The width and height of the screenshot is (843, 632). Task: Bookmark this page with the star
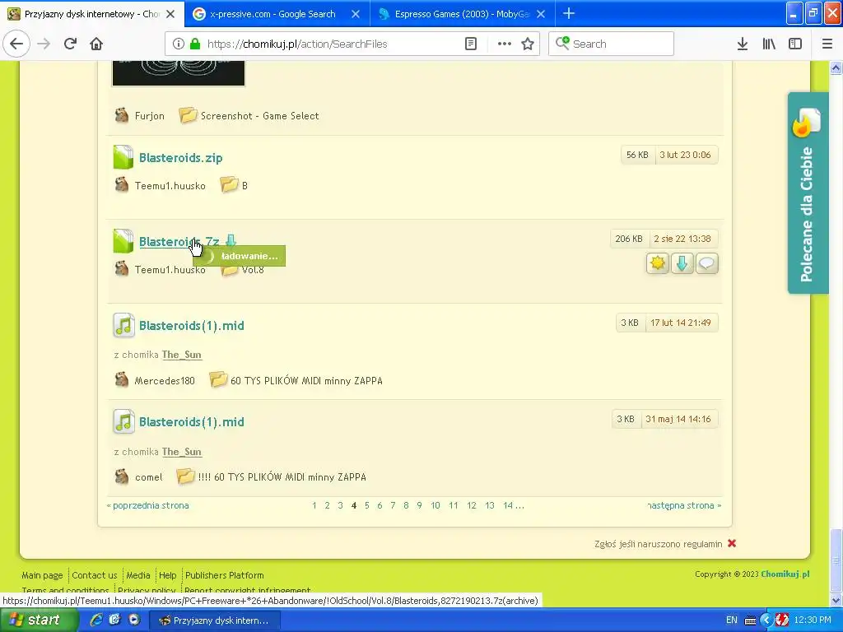528,44
